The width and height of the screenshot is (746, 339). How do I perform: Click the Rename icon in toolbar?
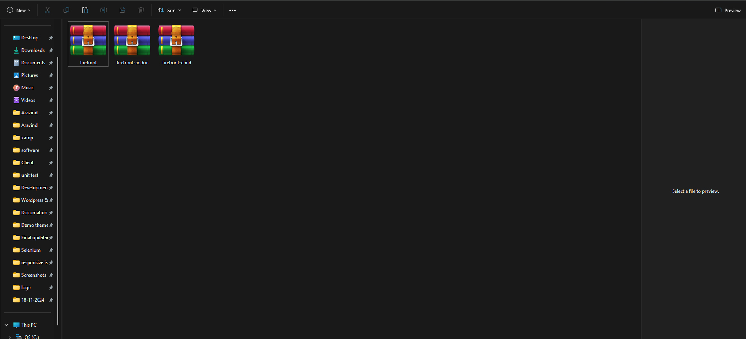[x=104, y=10]
